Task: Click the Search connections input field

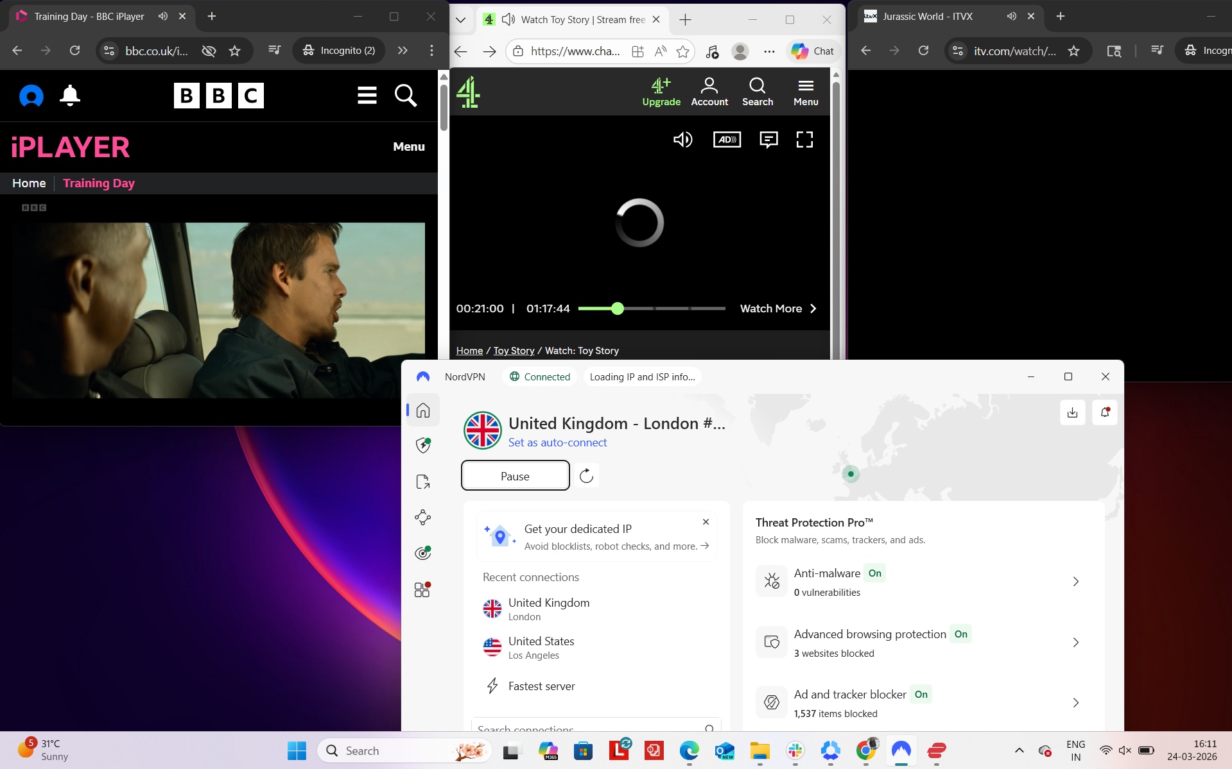Action: [x=591, y=729]
